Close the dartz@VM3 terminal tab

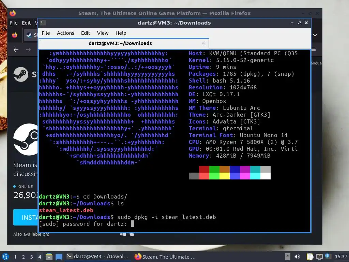pos(203,43)
